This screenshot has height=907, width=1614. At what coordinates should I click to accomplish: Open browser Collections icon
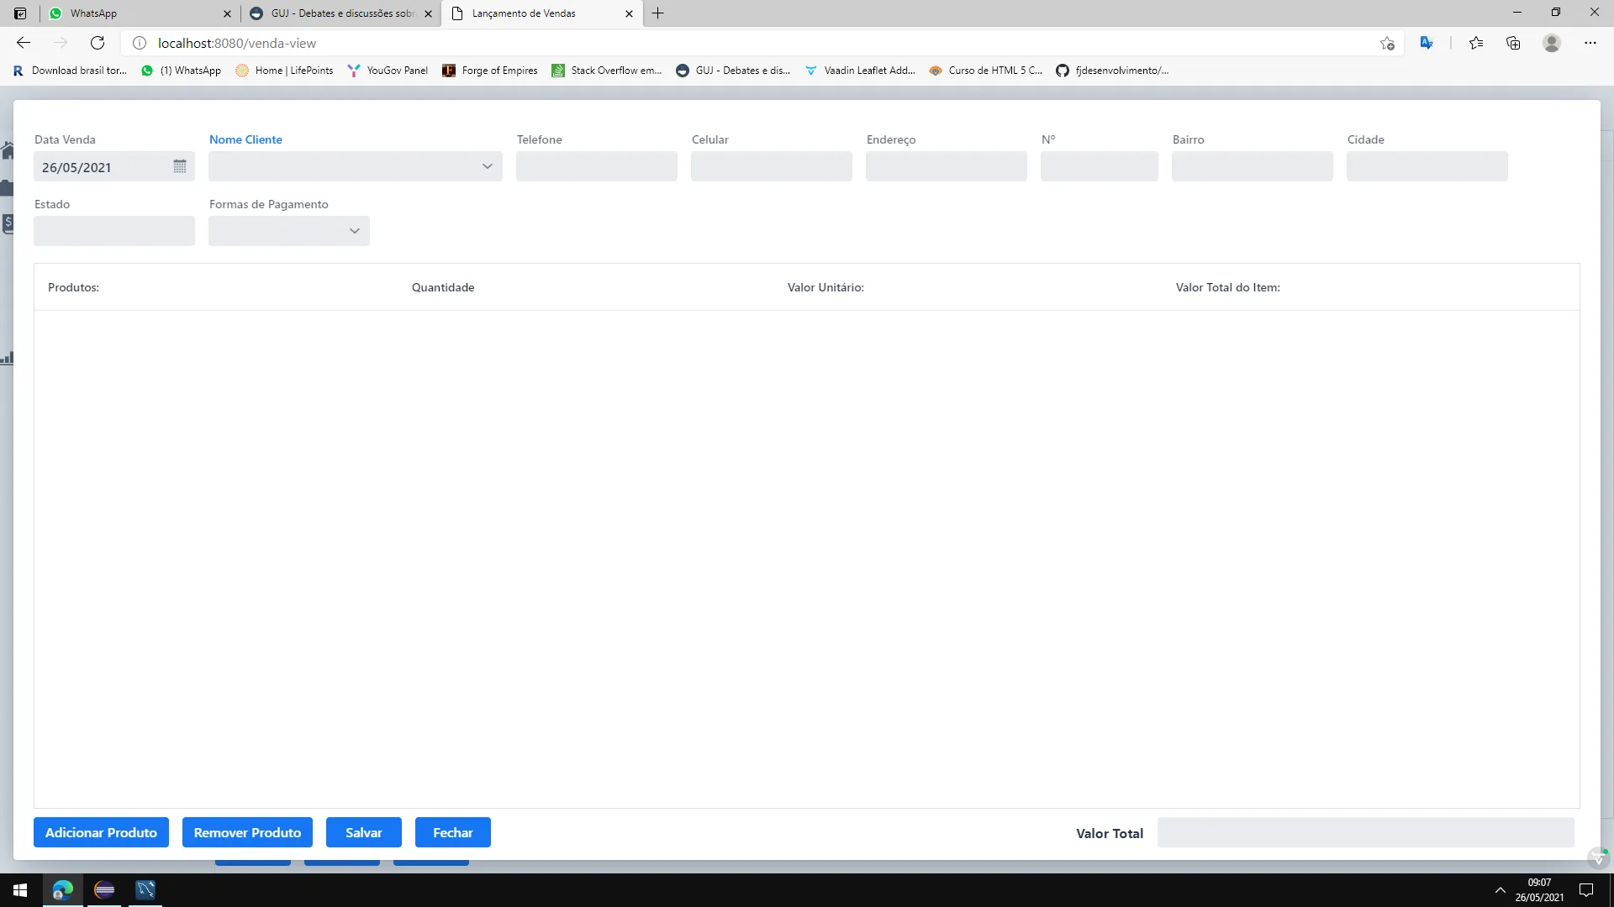pyautogui.click(x=1513, y=43)
